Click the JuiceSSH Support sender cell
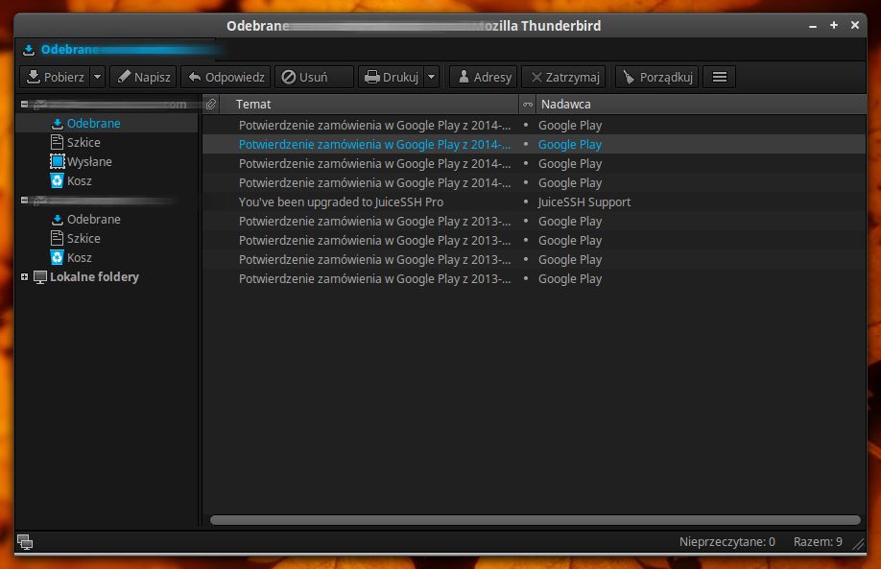The width and height of the screenshot is (881, 569). click(x=584, y=202)
